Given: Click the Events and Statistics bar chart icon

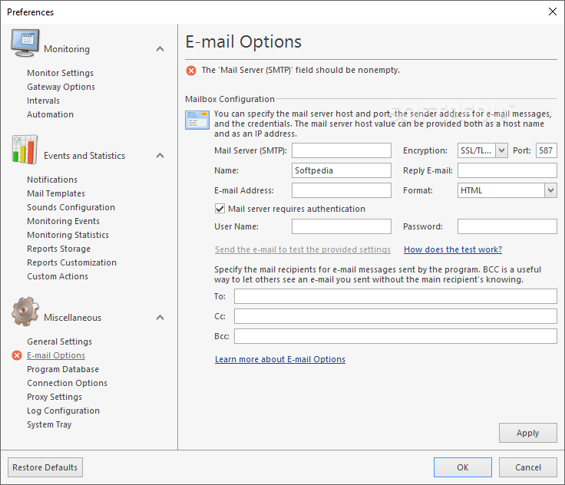Looking at the screenshot, I should (x=25, y=150).
